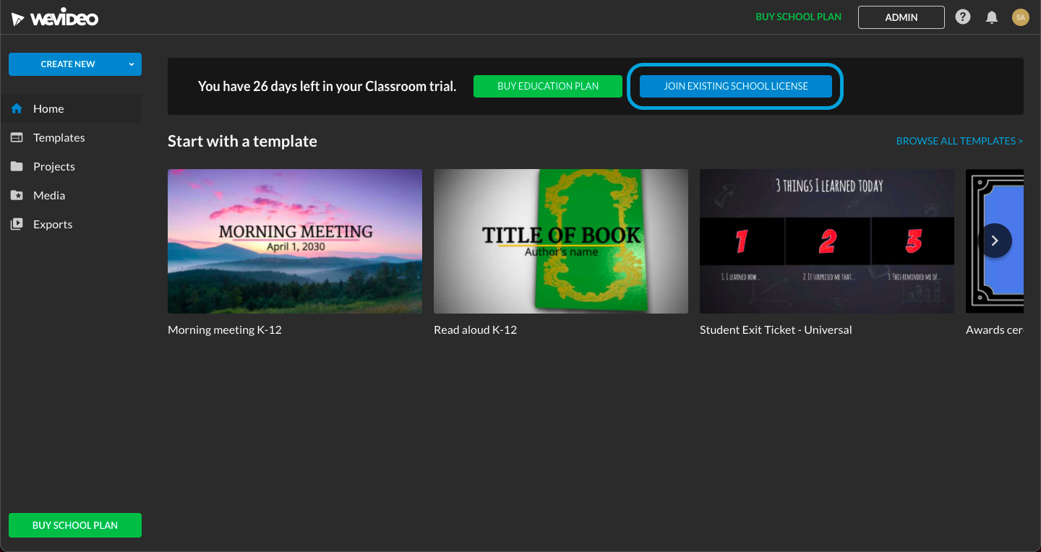The height and width of the screenshot is (552, 1041).
Task: Click the Projects folder icon
Action: pos(17,166)
